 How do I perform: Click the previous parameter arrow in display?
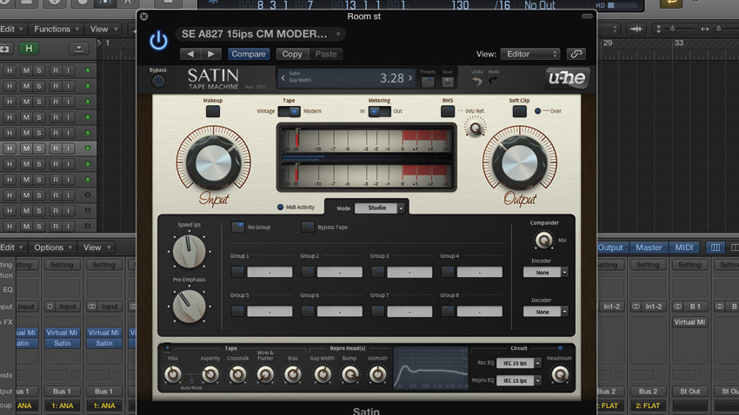click(x=283, y=78)
